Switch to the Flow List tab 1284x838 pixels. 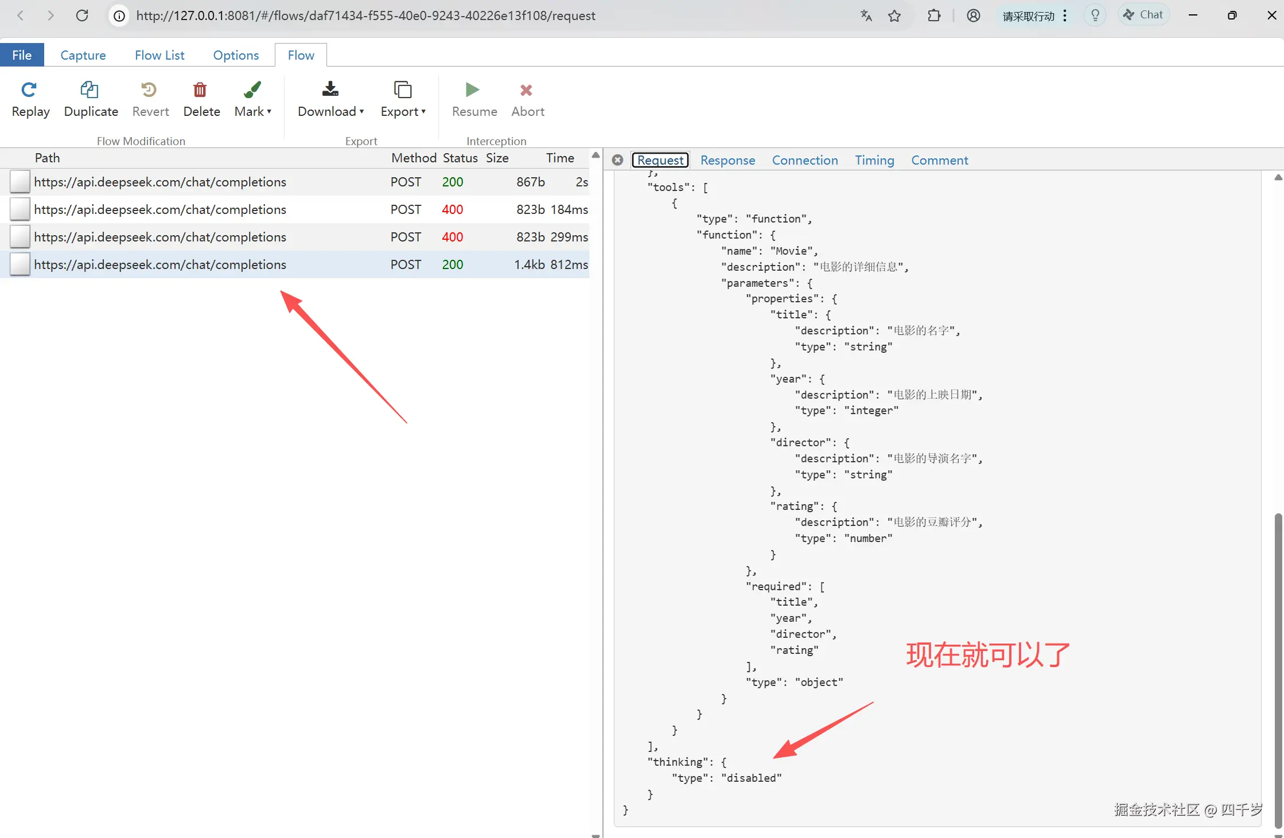click(159, 55)
